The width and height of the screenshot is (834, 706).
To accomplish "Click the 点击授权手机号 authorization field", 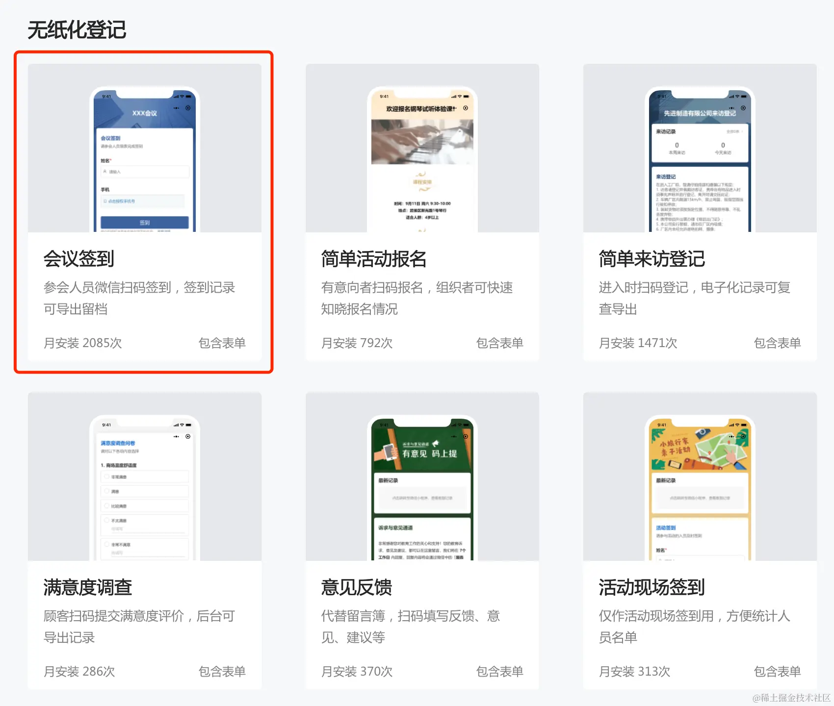I will pyautogui.click(x=144, y=201).
